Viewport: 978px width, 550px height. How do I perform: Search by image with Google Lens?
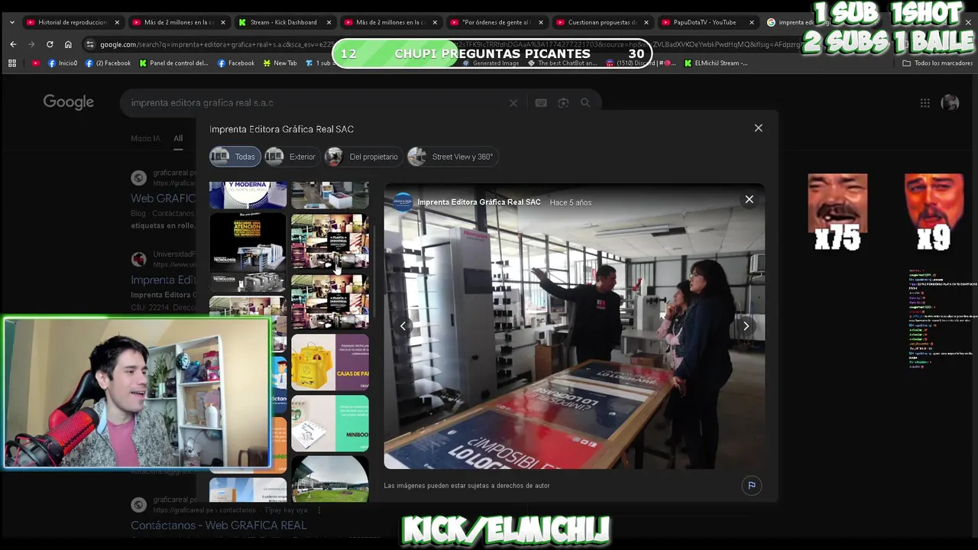tap(563, 102)
